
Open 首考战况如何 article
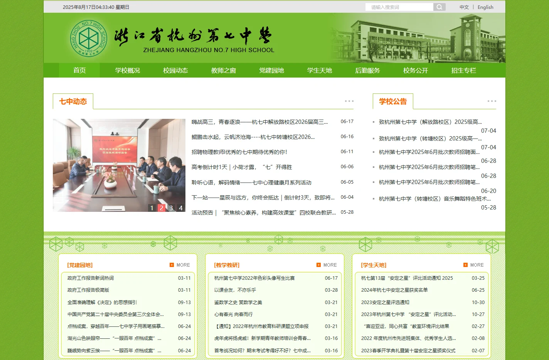(x=263, y=351)
